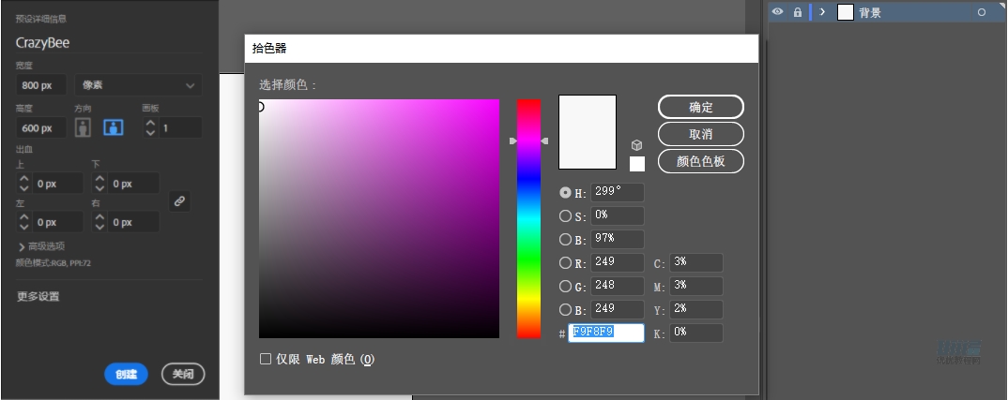Open the 像素 units dropdown

click(138, 84)
